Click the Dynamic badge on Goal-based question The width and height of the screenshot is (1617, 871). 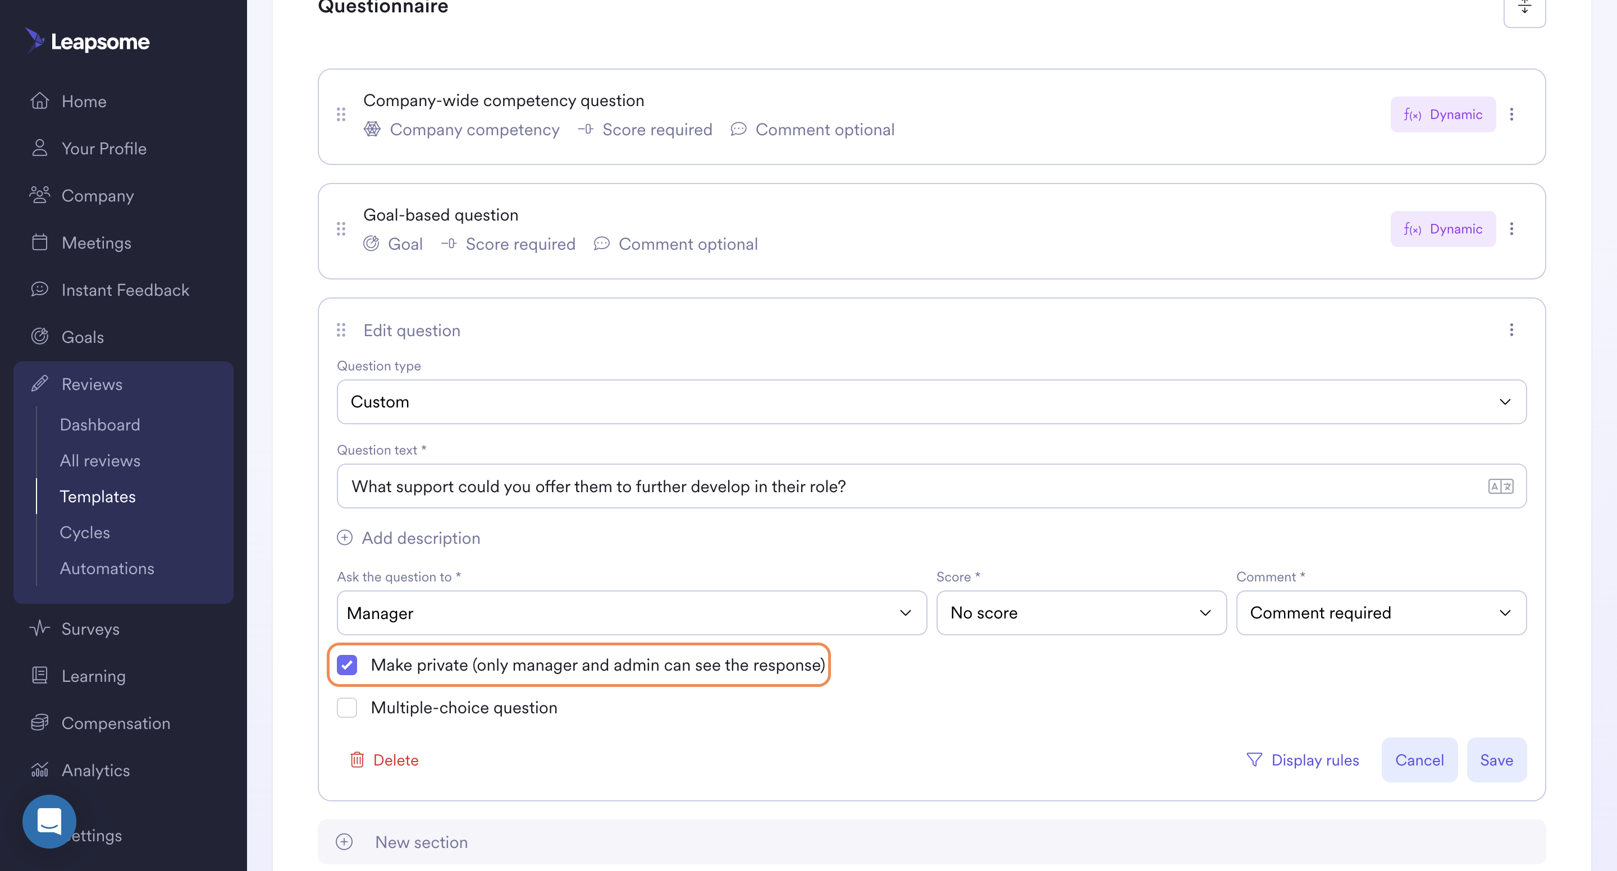[1443, 228]
